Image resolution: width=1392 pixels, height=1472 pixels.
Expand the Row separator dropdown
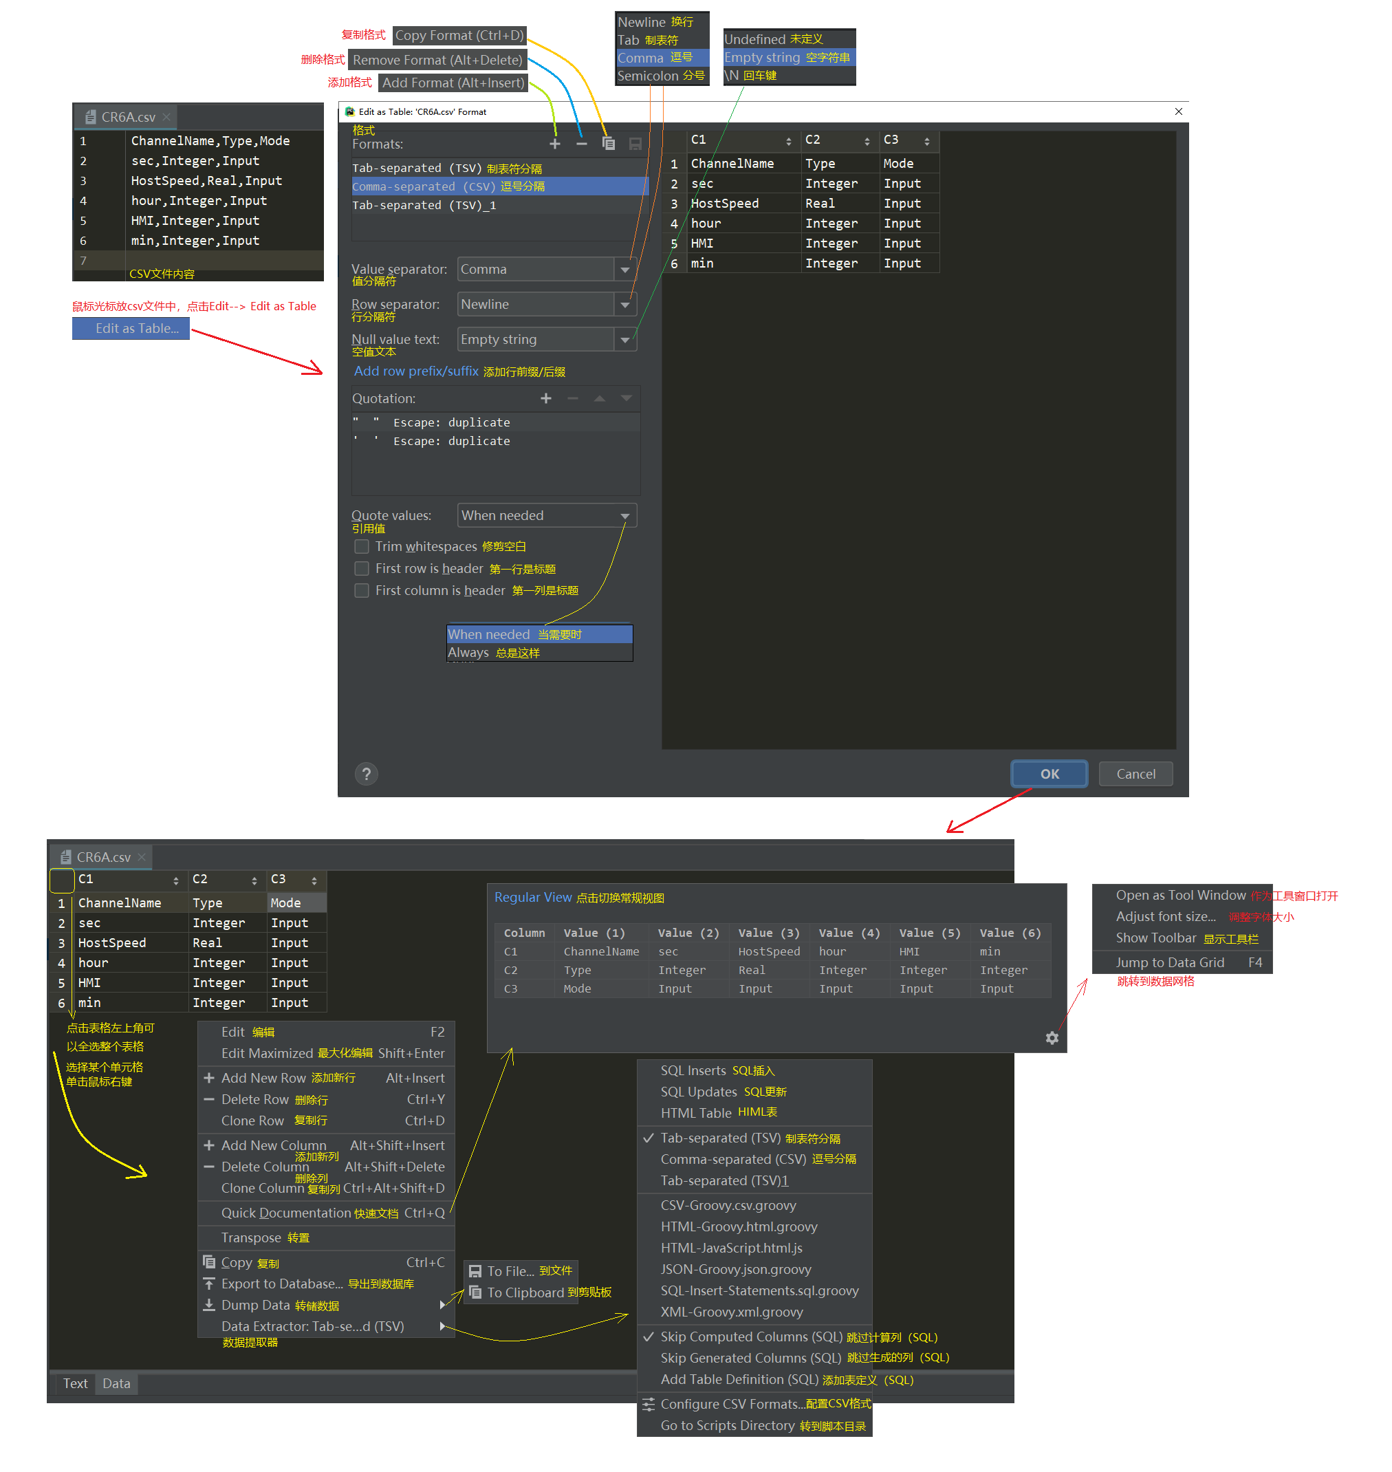(x=627, y=305)
